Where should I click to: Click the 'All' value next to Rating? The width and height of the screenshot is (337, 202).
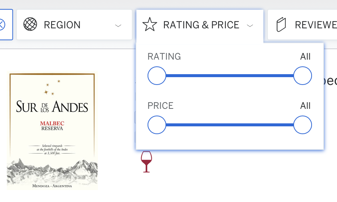point(305,57)
